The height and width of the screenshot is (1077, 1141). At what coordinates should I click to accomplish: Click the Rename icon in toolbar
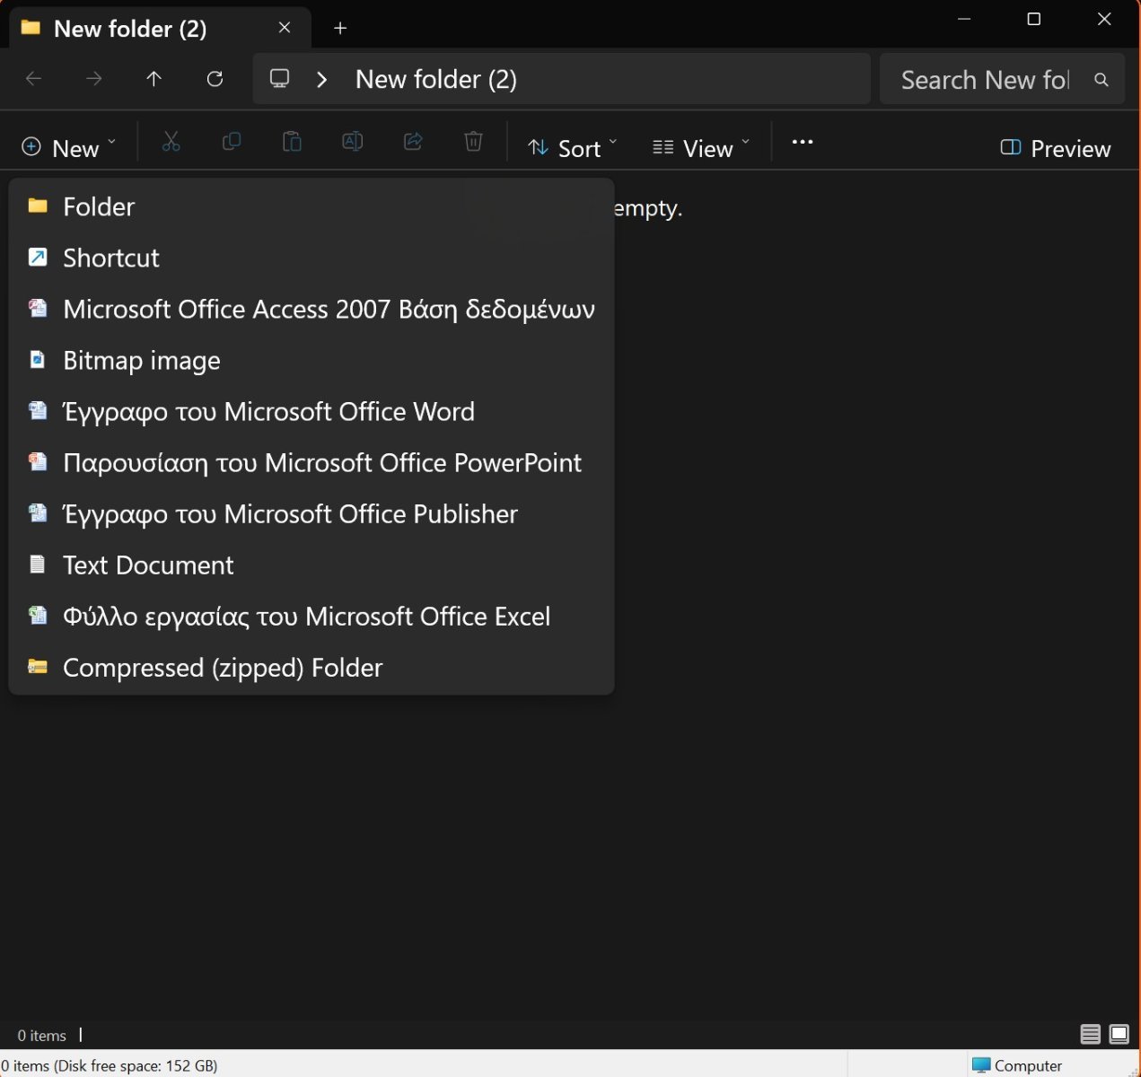[353, 142]
